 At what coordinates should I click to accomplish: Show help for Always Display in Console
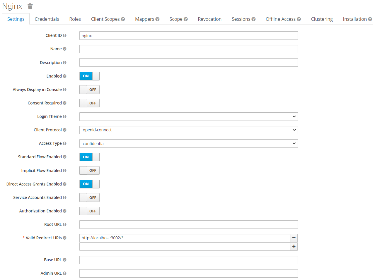pos(64,90)
